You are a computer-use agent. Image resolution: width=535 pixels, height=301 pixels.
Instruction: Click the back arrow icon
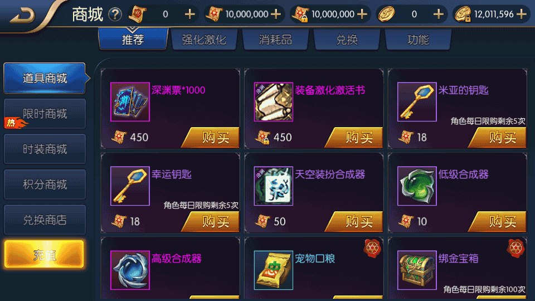point(23,16)
